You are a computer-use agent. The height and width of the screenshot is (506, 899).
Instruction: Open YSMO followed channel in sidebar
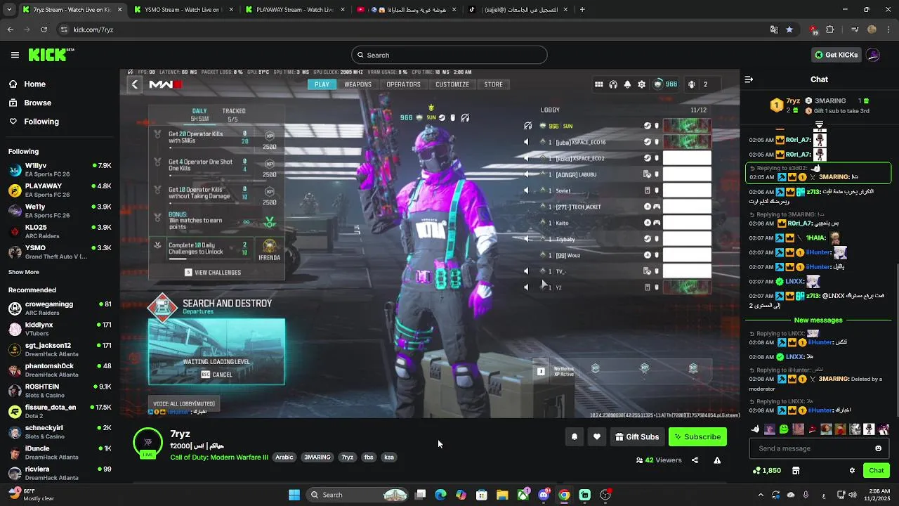[x=59, y=252]
